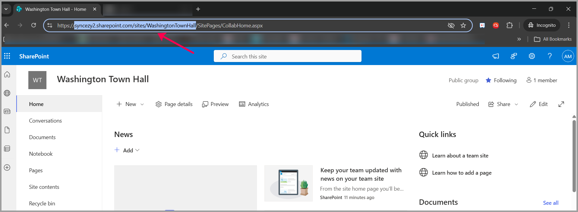The height and width of the screenshot is (212, 578).
Task: Go to Home icon in left app bar
Action: [7, 74]
